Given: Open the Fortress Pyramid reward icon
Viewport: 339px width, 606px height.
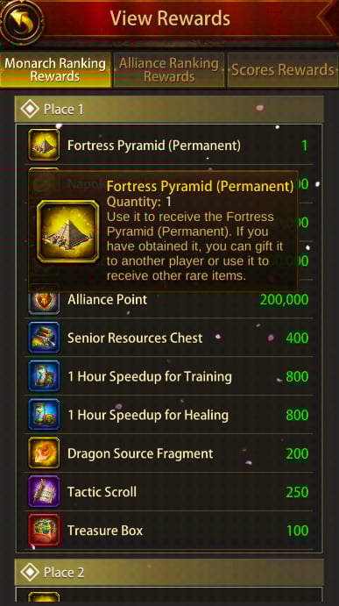Looking at the screenshot, I should click(44, 145).
